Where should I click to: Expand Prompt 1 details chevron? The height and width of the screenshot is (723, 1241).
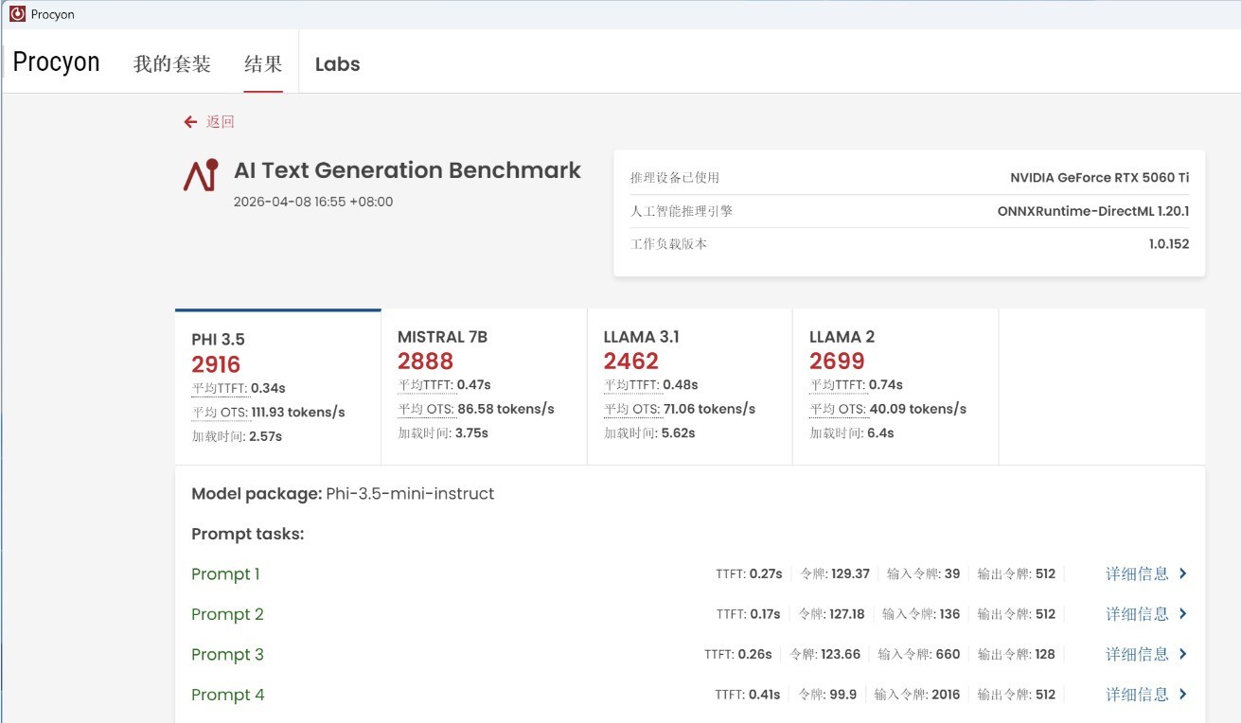click(1182, 573)
